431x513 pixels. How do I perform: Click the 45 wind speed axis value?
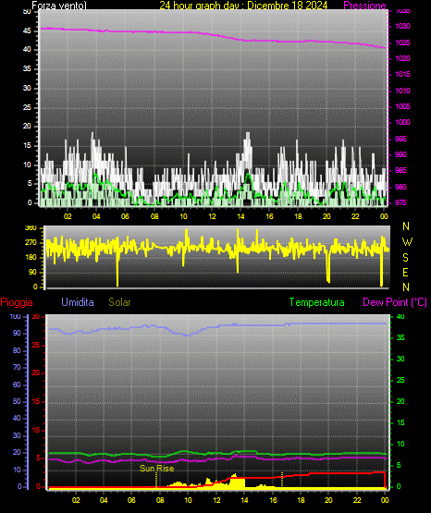(27, 31)
